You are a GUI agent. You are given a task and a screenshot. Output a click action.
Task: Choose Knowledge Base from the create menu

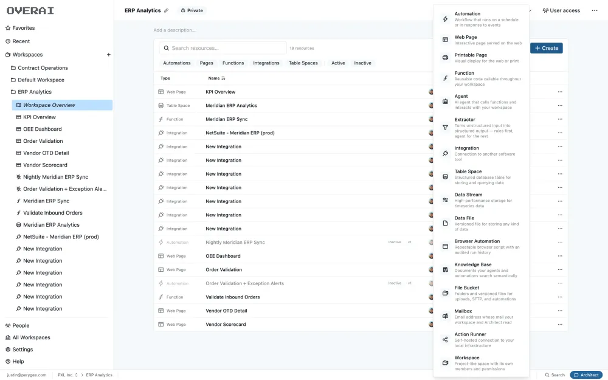pyautogui.click(x=481, y=270)
